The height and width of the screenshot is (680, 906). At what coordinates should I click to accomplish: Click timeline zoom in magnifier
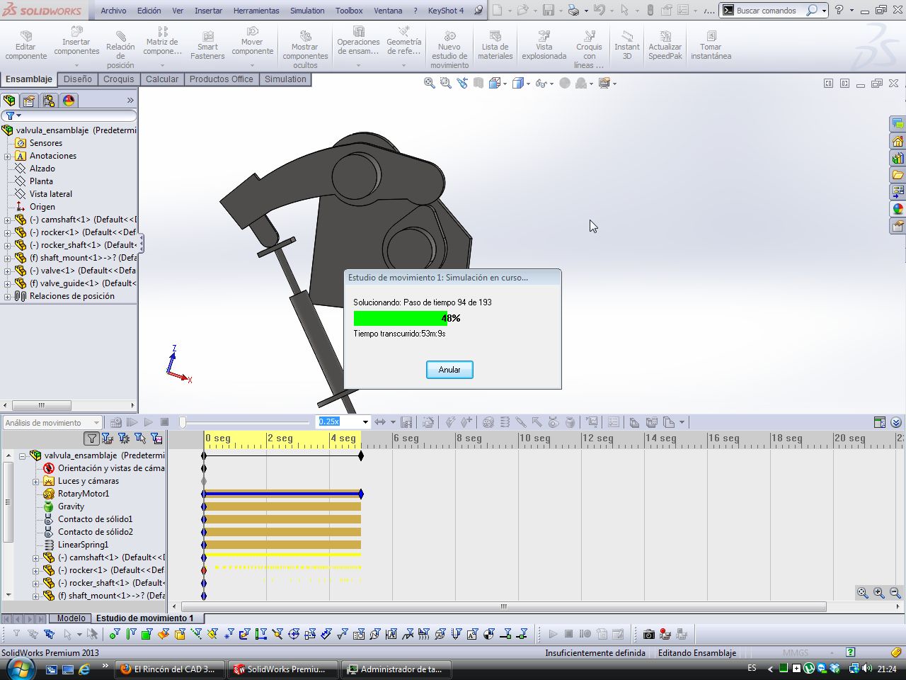pos(878,593)
